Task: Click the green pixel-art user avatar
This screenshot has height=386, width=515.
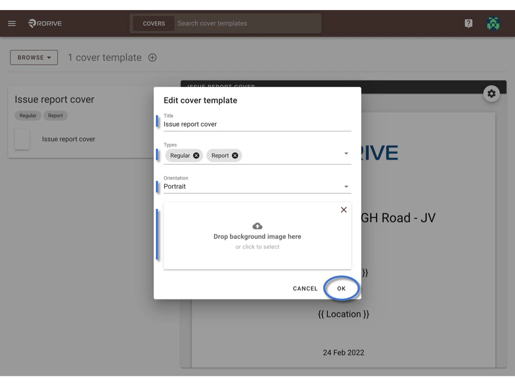Action: 493,23
